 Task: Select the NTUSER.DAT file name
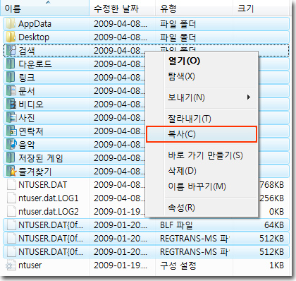pos(42,185)
